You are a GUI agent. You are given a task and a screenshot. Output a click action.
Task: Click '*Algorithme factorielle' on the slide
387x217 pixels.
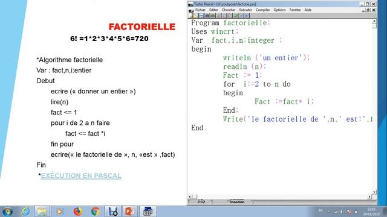[x=70, y=60]
